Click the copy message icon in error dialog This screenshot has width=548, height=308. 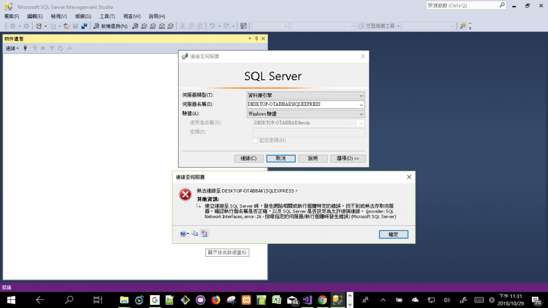click(195, 233)
